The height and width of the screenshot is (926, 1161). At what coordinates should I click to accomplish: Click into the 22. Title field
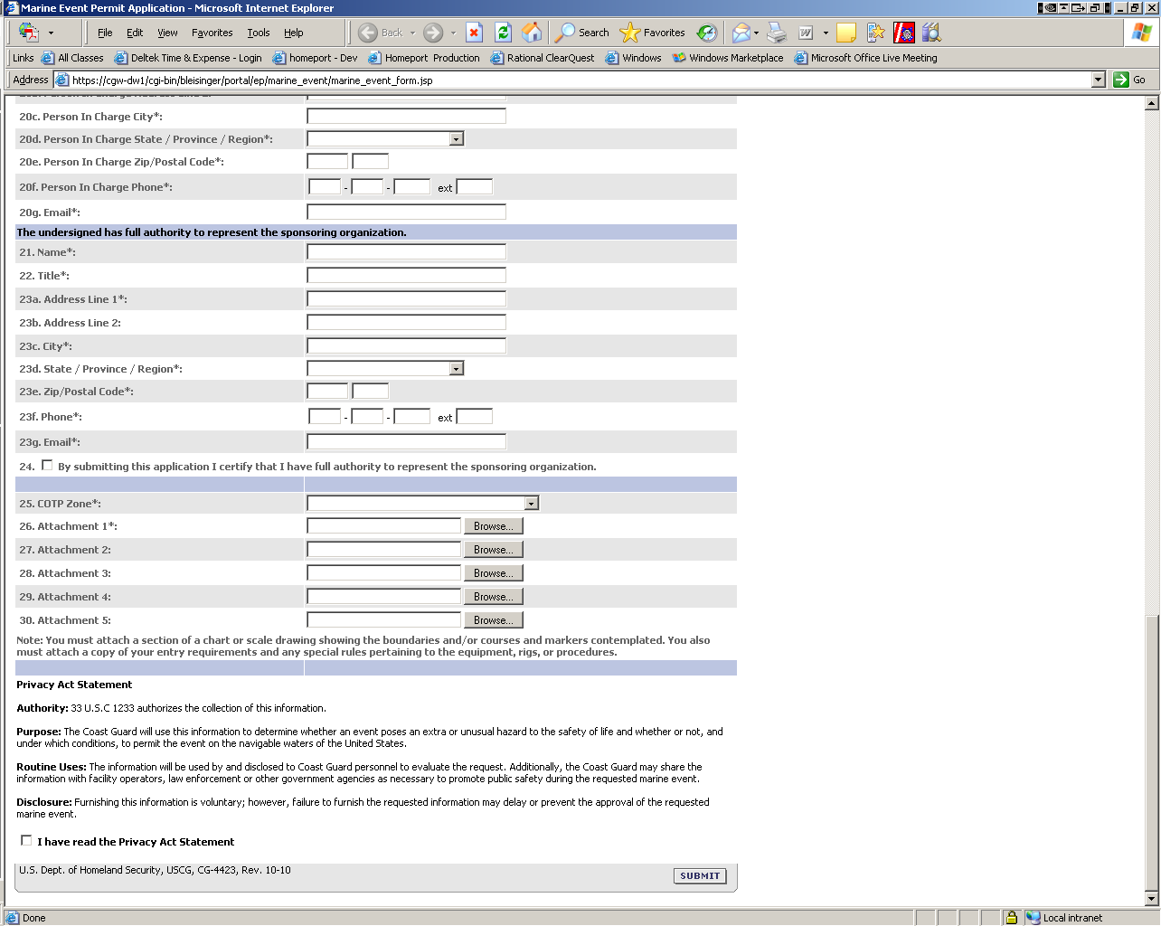[407, 276]
